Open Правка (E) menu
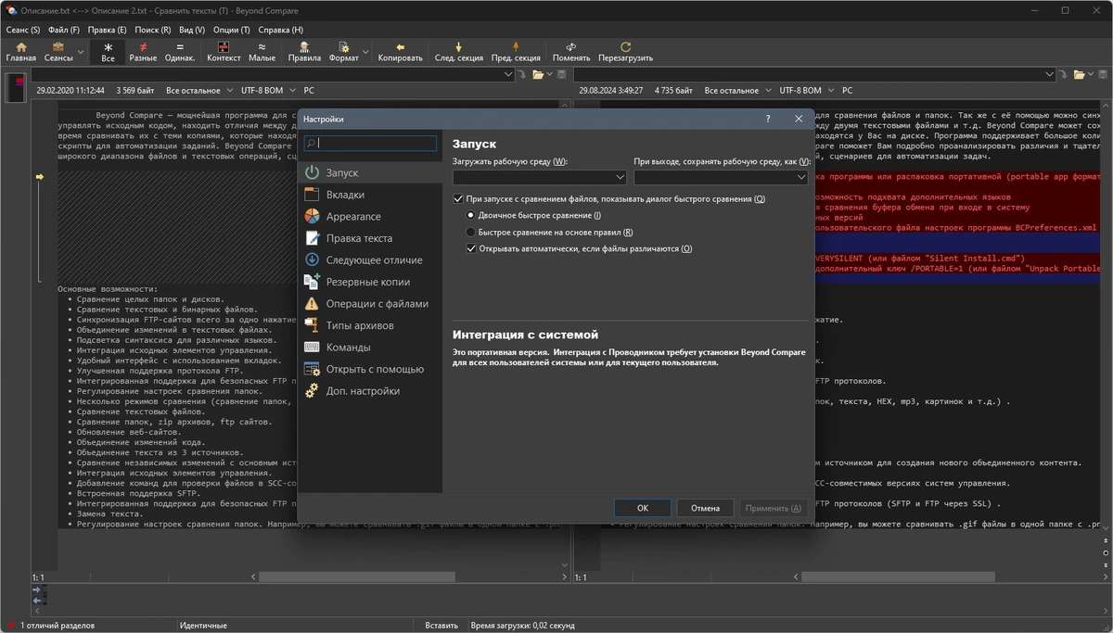The image size is (1113, 633). tap(108, 30)
